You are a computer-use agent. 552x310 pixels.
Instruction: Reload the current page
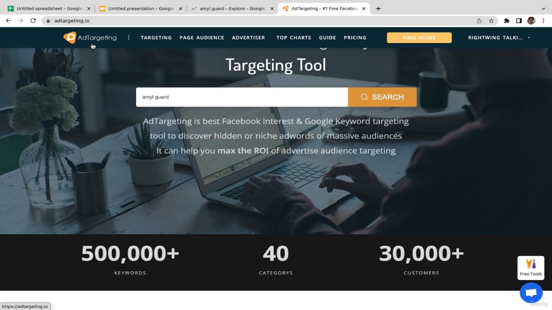[x=33, y=21]
